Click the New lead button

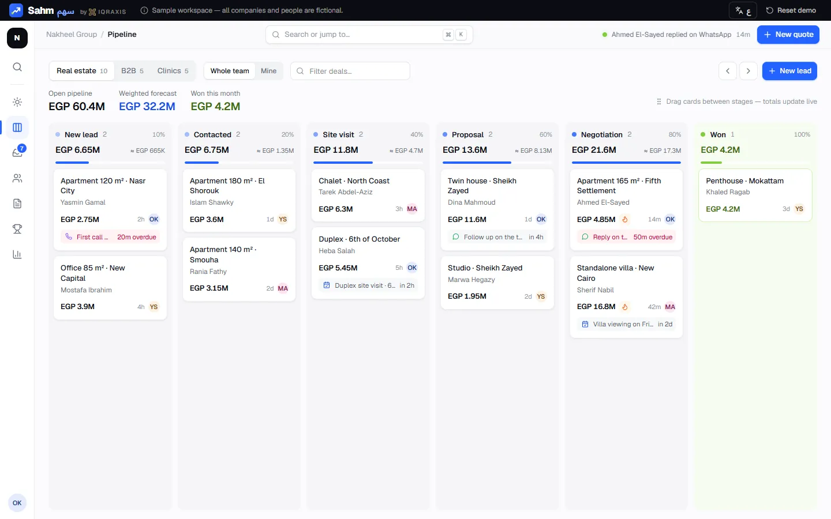tap(789, 71)
